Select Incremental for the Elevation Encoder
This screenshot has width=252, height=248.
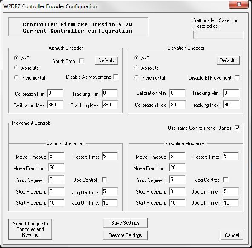click(136, 77)
